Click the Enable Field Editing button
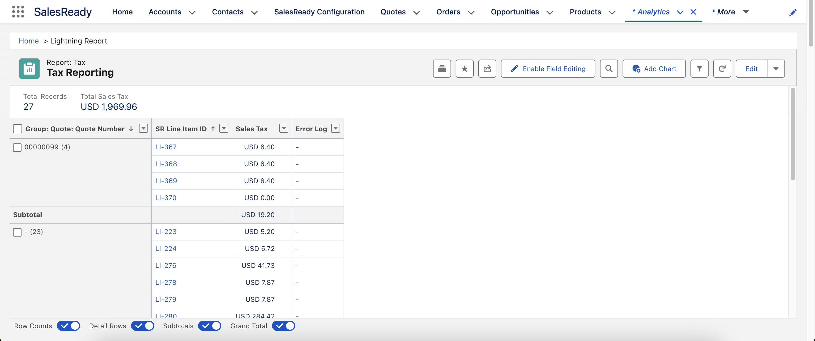Viewport: 815px width, 341px height. (x=548, y=69)
